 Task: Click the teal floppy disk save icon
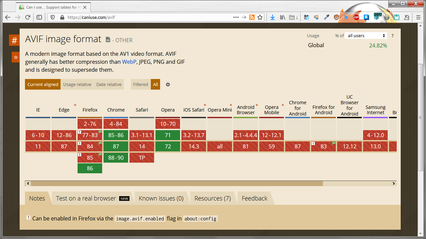click(397, 17)
